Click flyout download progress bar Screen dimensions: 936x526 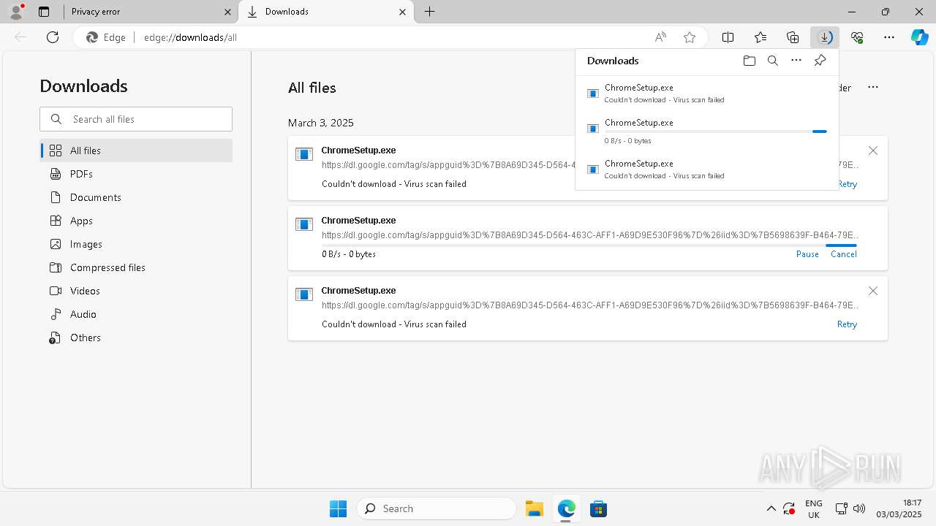tap(716, 131)
